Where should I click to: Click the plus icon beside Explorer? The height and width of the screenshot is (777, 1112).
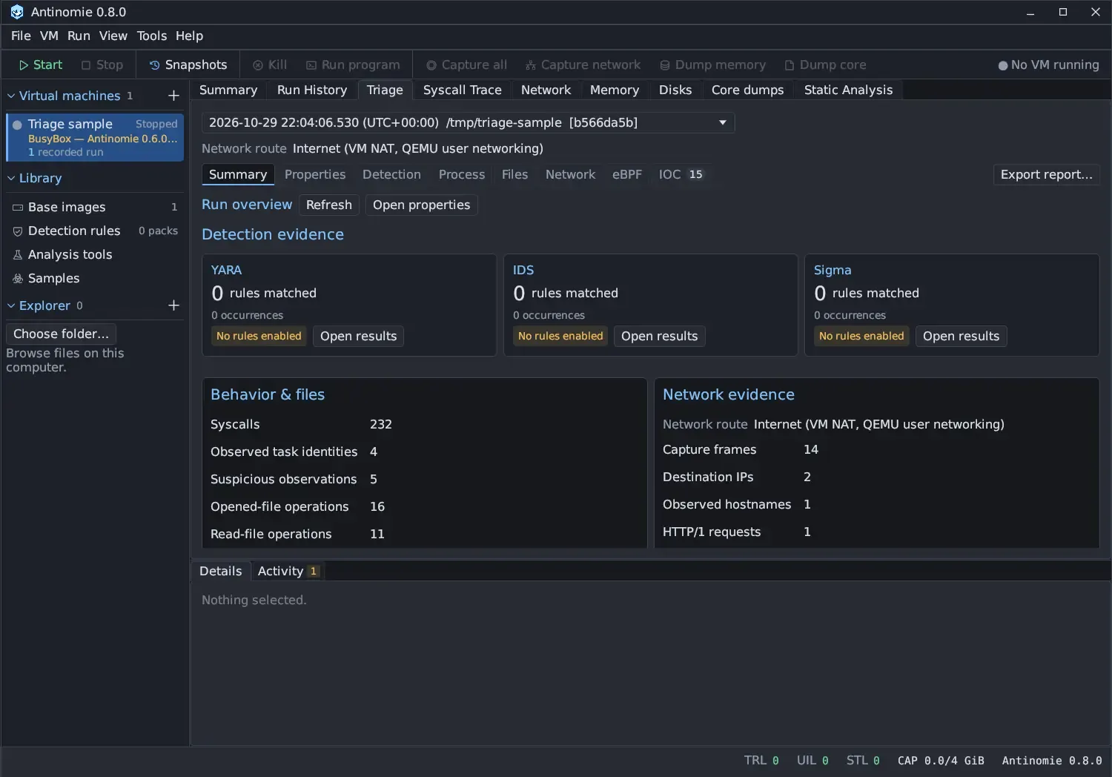tap(173, 305)
